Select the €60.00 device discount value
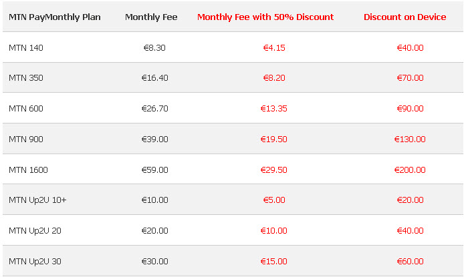The image size is (464, 277). (x=410, y=261)
